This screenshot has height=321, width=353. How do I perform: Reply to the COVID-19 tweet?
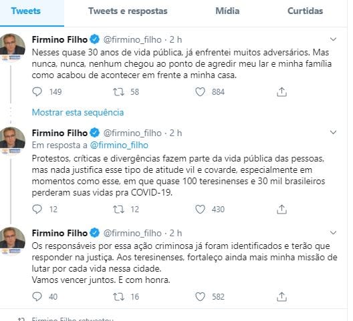coord(37,209)
